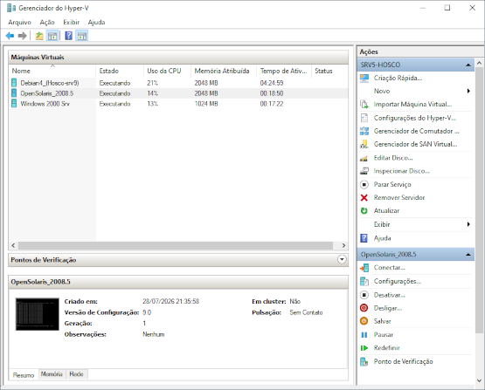
Task: Sort by the Memória Atribuída column header
Action: 224,71
